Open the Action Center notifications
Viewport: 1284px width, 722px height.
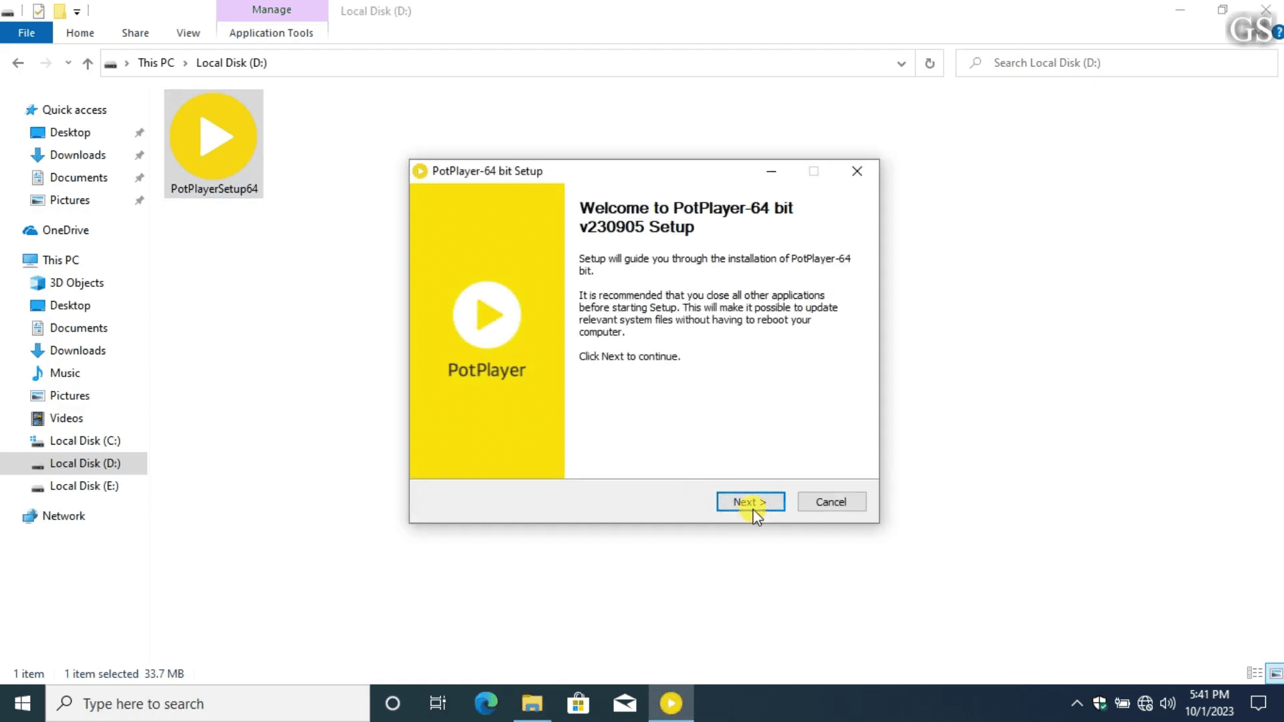(1259, 703)
